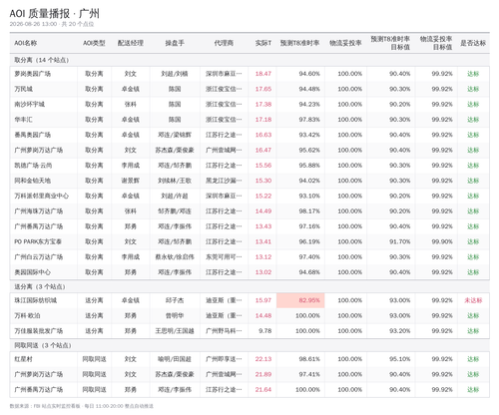The width and height of the screenshot is (499, 415).
Task: Click the AOI name 华丰汇
Action: point(23,120)
